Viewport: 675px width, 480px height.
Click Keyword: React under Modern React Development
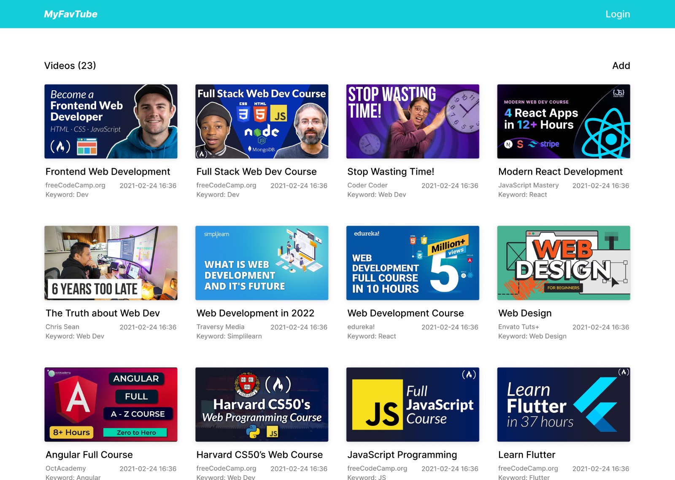pyautogui.click(x=522, y=195)
